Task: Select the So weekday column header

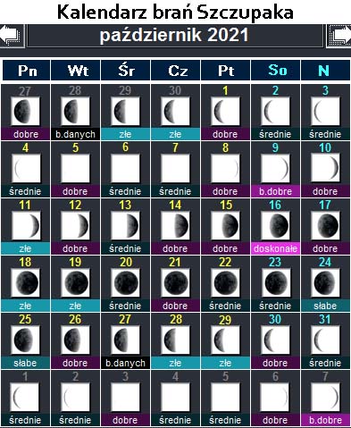Action: (276, 71)
